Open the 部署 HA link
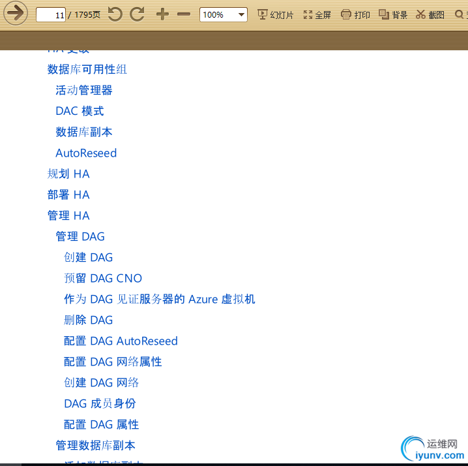 68,195
